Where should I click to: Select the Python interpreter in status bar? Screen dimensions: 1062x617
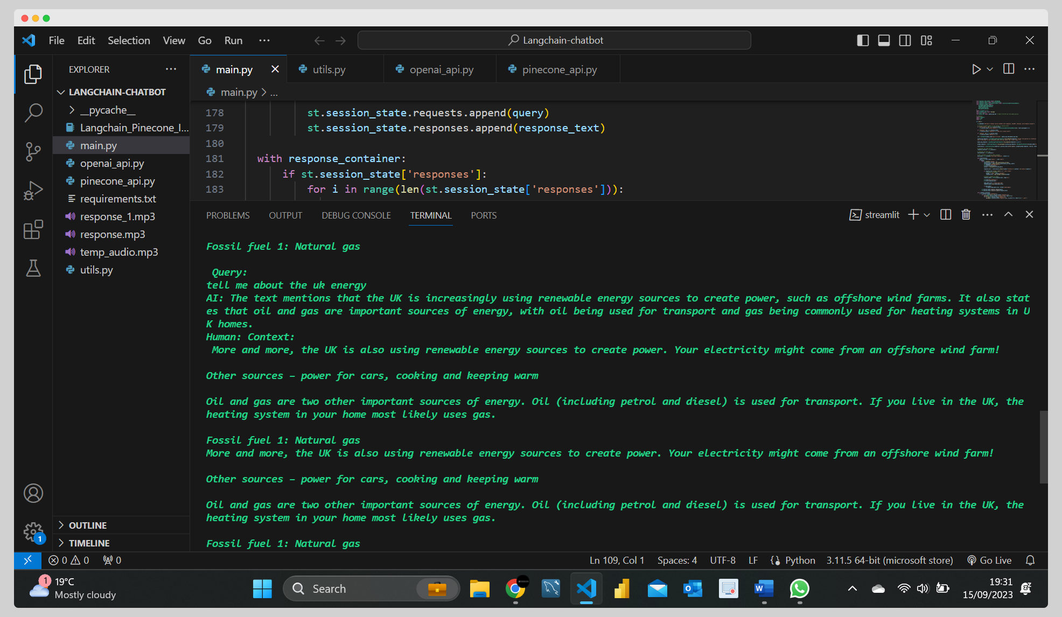889,560
